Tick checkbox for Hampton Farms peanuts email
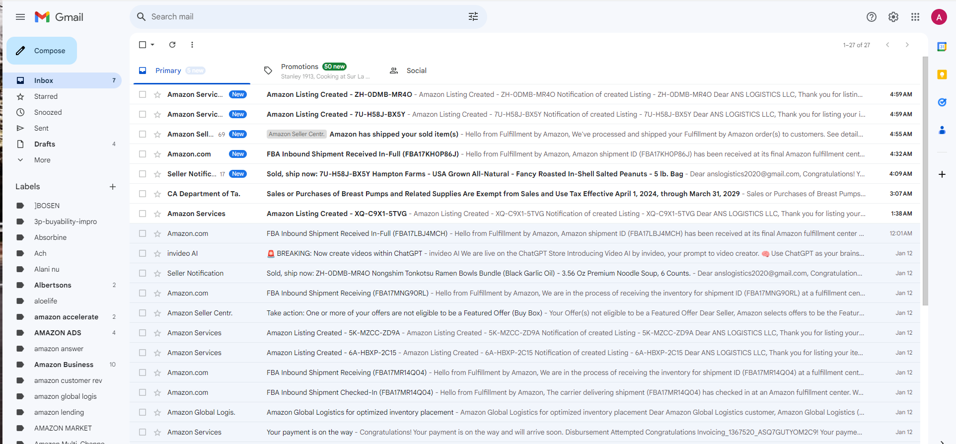This screenshot has width=956, height=444. pyautogui.click(x=143, y=174)
